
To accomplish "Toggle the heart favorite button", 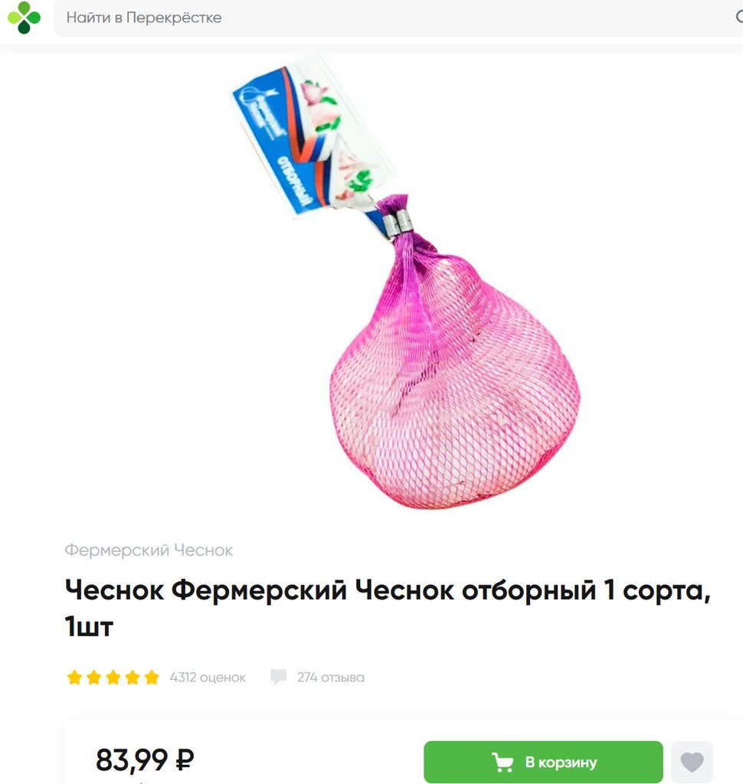I will 692,762.
